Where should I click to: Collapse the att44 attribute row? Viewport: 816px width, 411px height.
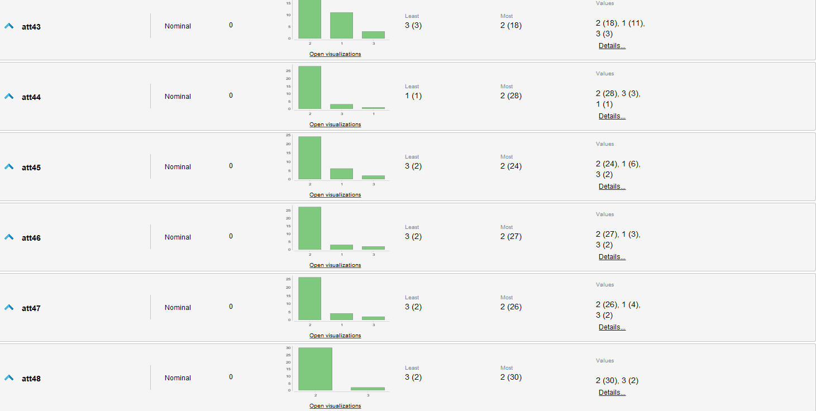click(x=9, y=97)
